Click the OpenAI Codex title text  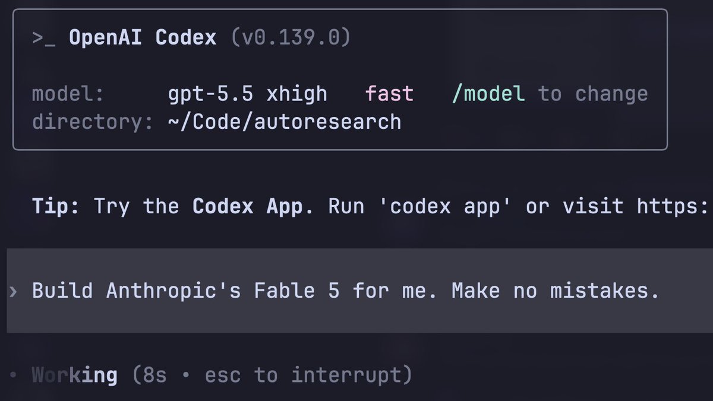coord(143,38)
